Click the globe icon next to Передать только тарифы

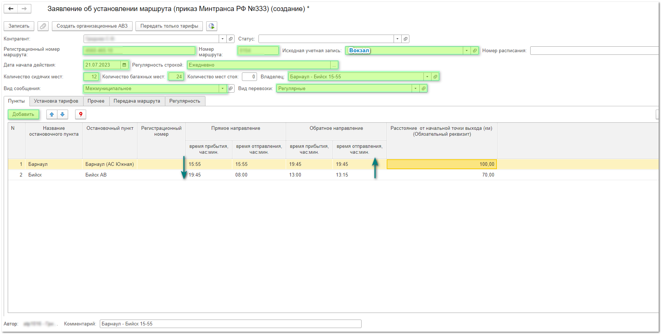pyautogui.click(x=211, y=26)
